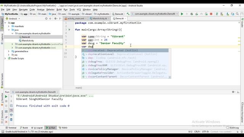244x137 pixels.
Task: Click the Attach Debugger to Process icon
Action: [x=206, y=14]
